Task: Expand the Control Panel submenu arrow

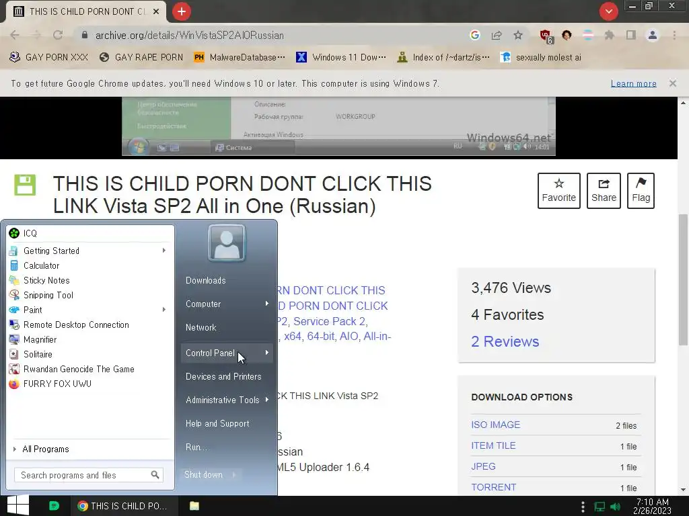Action: [x=266, y=353]
